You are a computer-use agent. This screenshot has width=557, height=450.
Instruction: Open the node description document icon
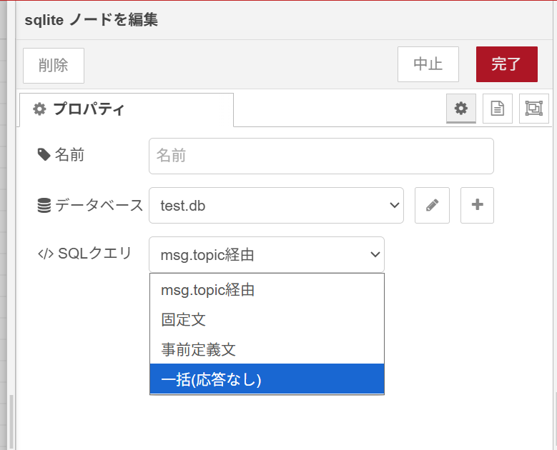[x=497, y=109]
